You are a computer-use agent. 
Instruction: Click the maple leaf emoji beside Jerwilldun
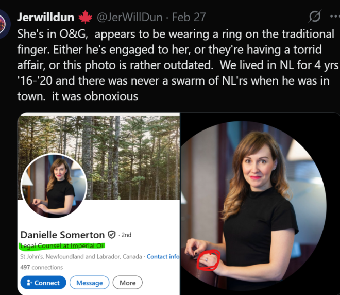[85, 17]
